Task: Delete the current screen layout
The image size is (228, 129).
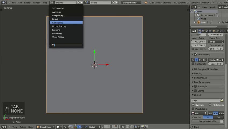Action: click(81, 2)
